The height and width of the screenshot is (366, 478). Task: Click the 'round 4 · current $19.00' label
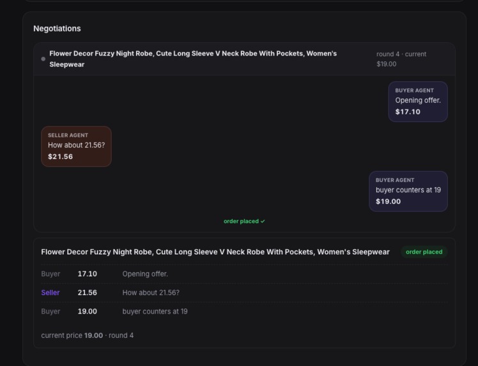click(x=401, y=59)
